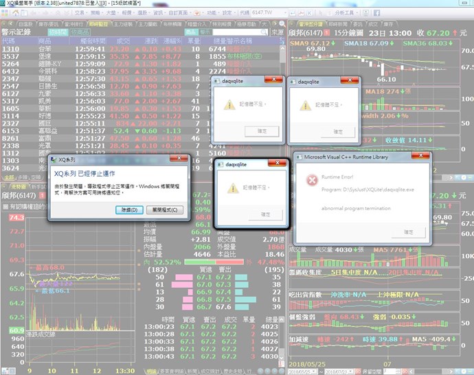474x375 pixels.
Task: Switch to the 布林軌道 tab
Action: (172, 24)
